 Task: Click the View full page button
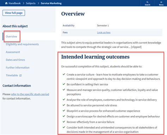coord(14,13)
